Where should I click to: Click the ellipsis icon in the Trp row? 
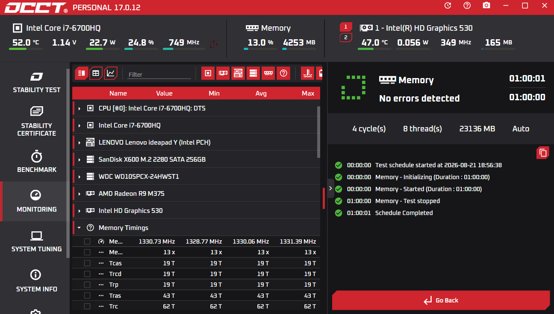coord(101,285)
